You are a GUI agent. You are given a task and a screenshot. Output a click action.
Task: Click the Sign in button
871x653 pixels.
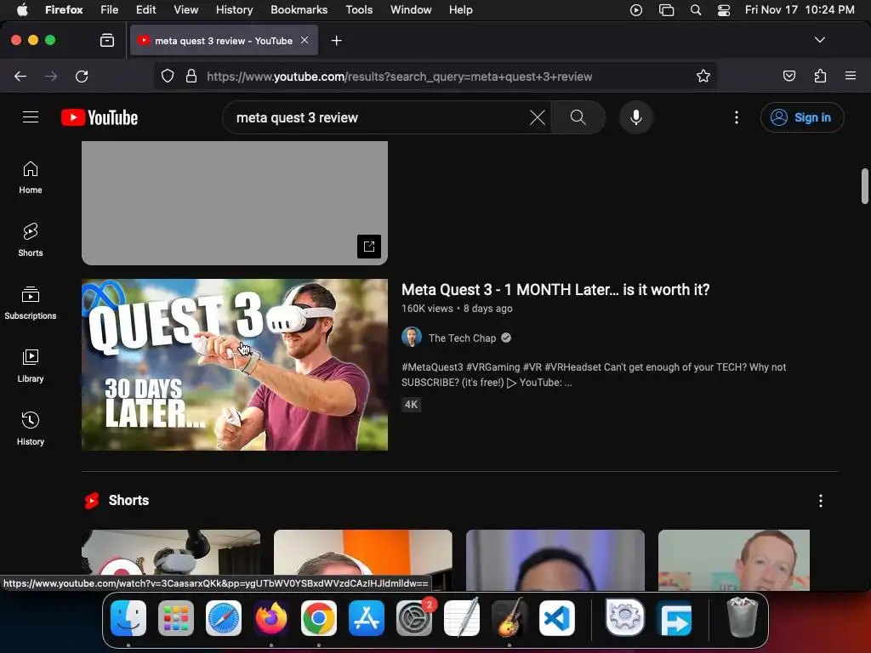tap(801, 117)
